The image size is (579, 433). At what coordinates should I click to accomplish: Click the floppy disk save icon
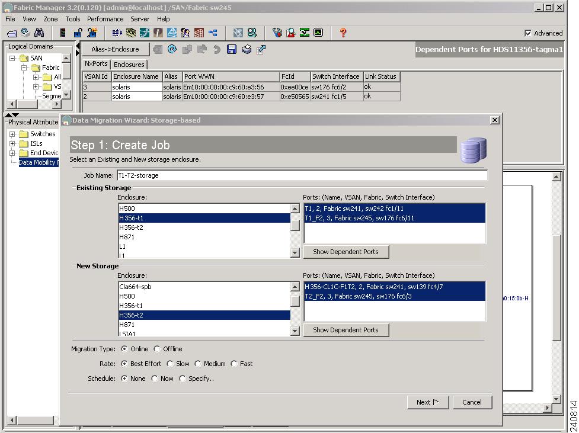[232, 49]
